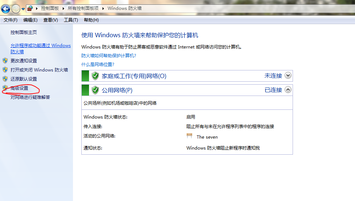Open 高级设置 in the sidebar
This screenshot has height=201, width=355.
pyautogui.click(x=19, y=88)
